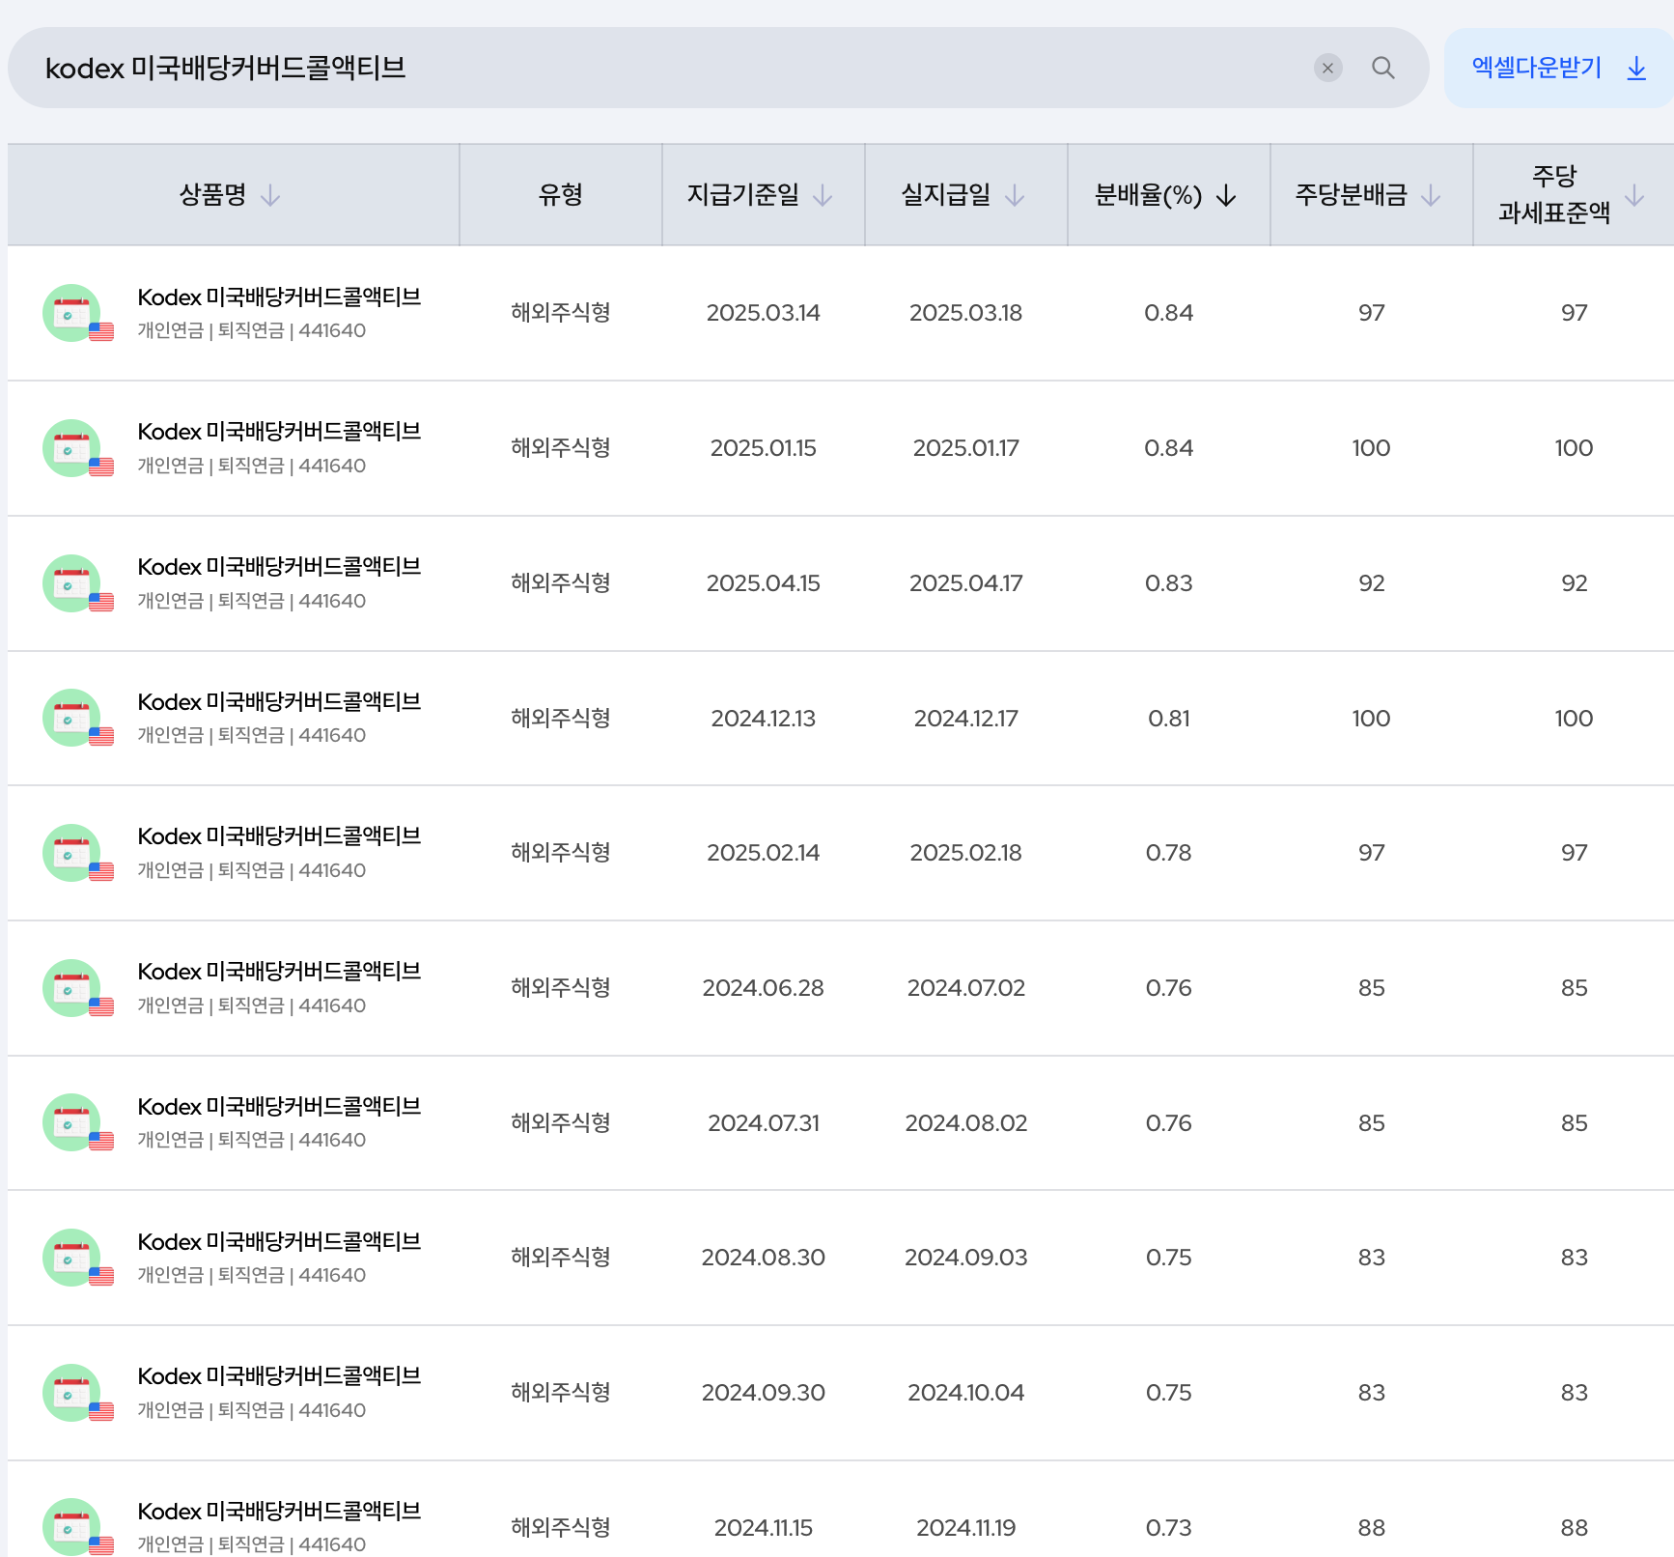Click the 0.73 distribution rate value
Image resolution: width=1674 pixels, height=1557 pixels.
click(x=1169, y=1528)
